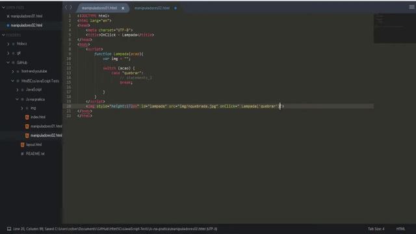This screenshot has height=234, width=416.
Task: Jump in code using the minimap
Action: 395,28
